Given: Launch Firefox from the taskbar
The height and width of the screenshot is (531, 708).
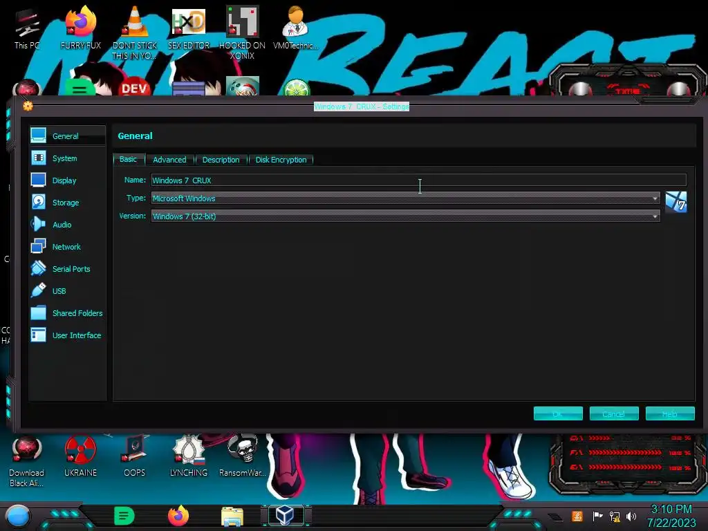Looking at the screenshot, I should coord(178,516).
